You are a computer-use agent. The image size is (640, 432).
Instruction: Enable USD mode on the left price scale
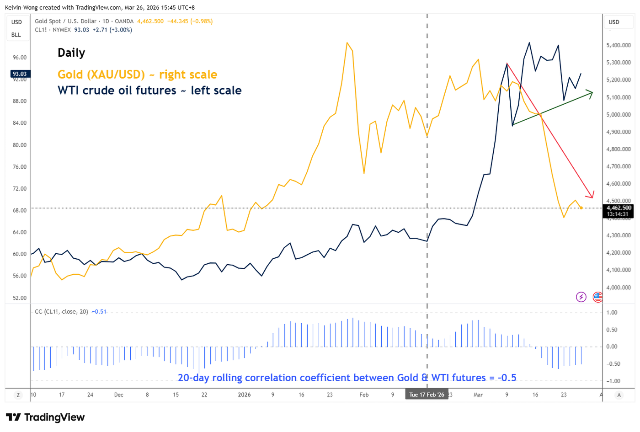tap(16, 21)
